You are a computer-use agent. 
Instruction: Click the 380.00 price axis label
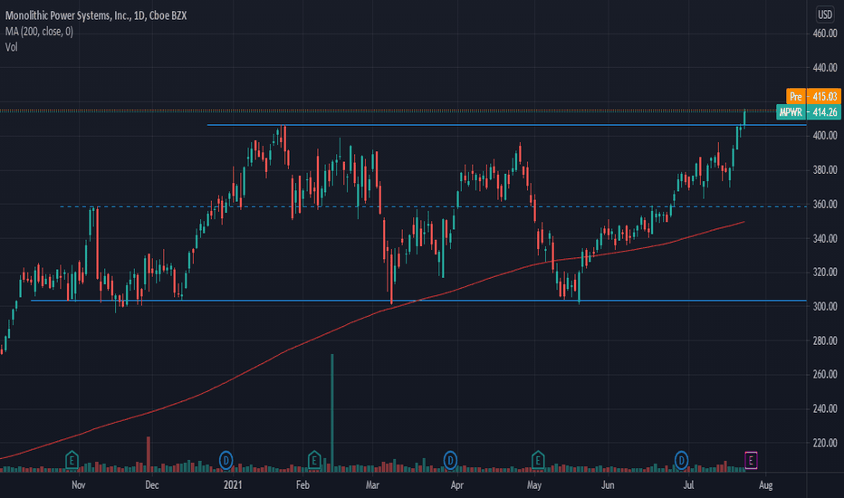pyautogui.click(x=825, y=169)
